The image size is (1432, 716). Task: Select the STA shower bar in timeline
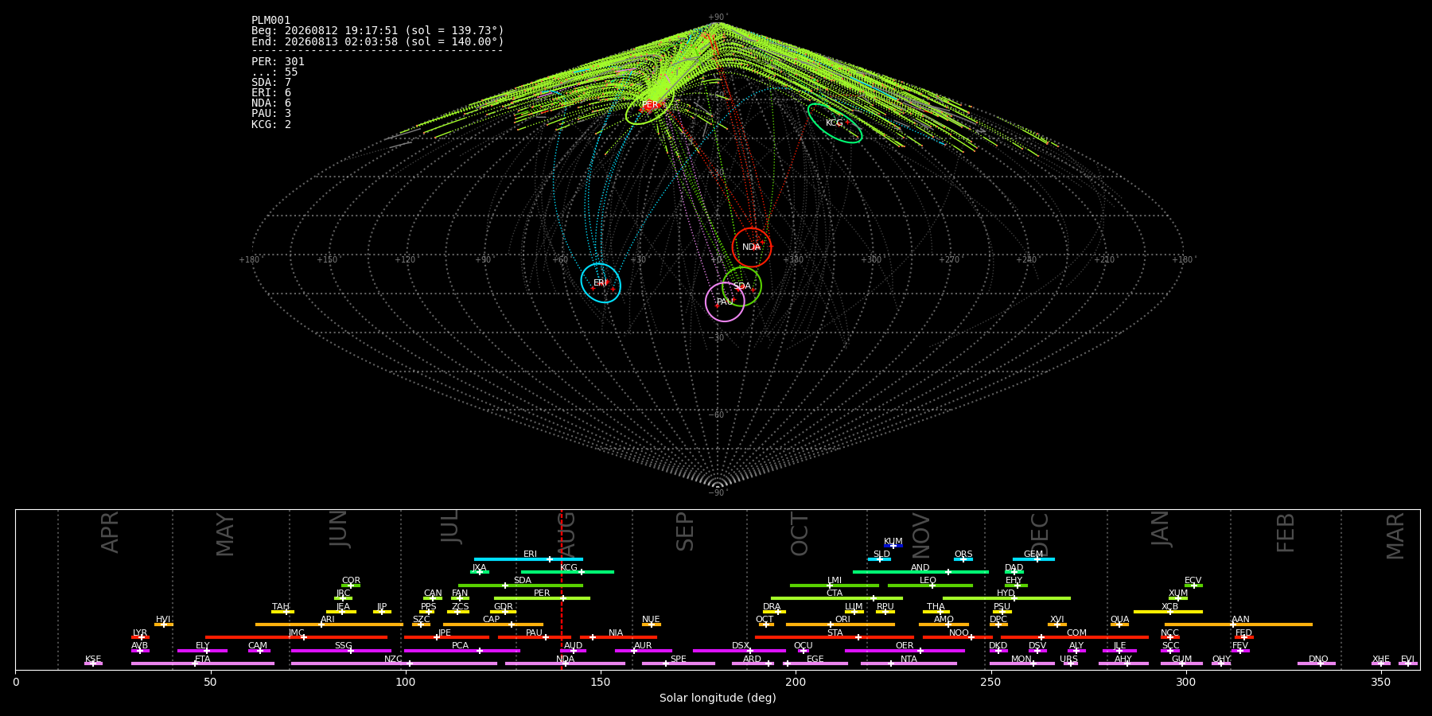click(x=835, y=637)
